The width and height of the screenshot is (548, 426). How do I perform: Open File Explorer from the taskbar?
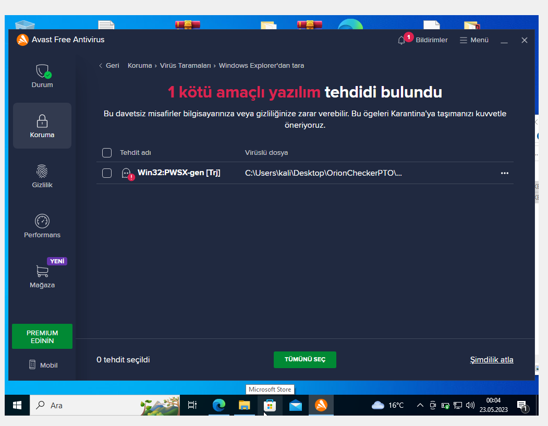pyautogui.click(x=245, y=405)
